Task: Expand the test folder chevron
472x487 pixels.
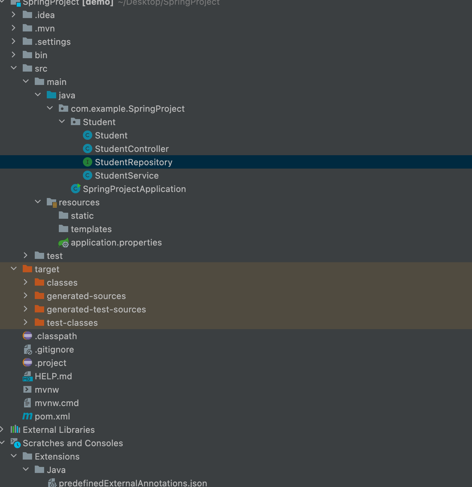Action: point(26,255)
